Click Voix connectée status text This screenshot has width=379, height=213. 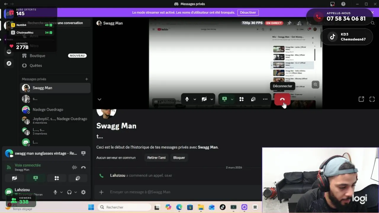tap(28, 165)
